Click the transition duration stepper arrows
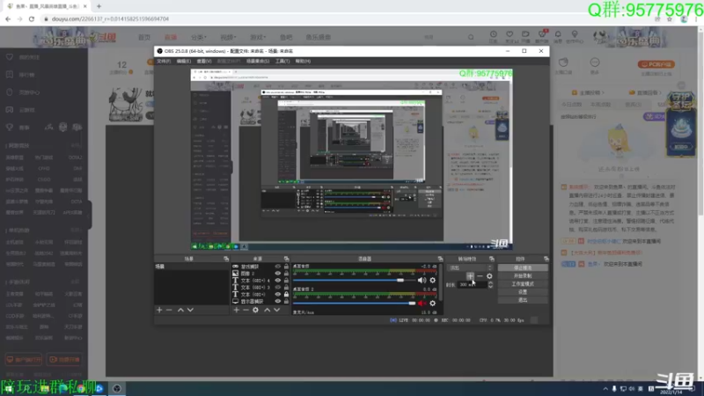704x396 pixels. pos(490,284)
